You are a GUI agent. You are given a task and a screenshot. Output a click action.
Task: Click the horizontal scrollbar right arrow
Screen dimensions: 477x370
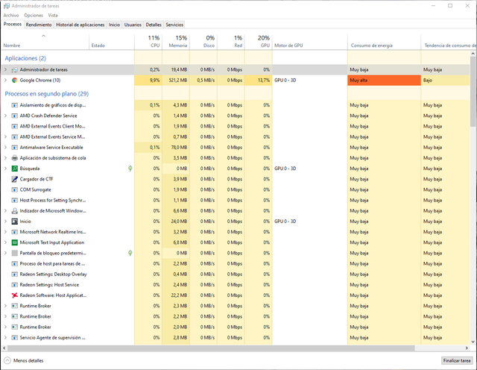pos(467,348)
